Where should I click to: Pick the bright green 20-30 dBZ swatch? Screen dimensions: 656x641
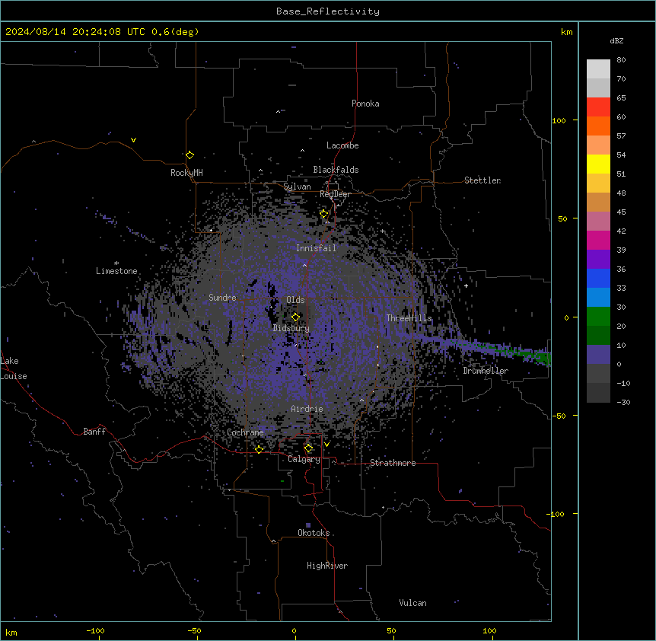[x=598, y=317]
